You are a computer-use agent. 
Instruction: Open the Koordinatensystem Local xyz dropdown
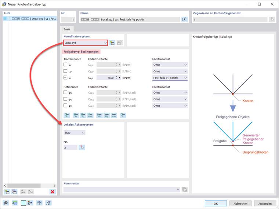[x=86, y=43]
